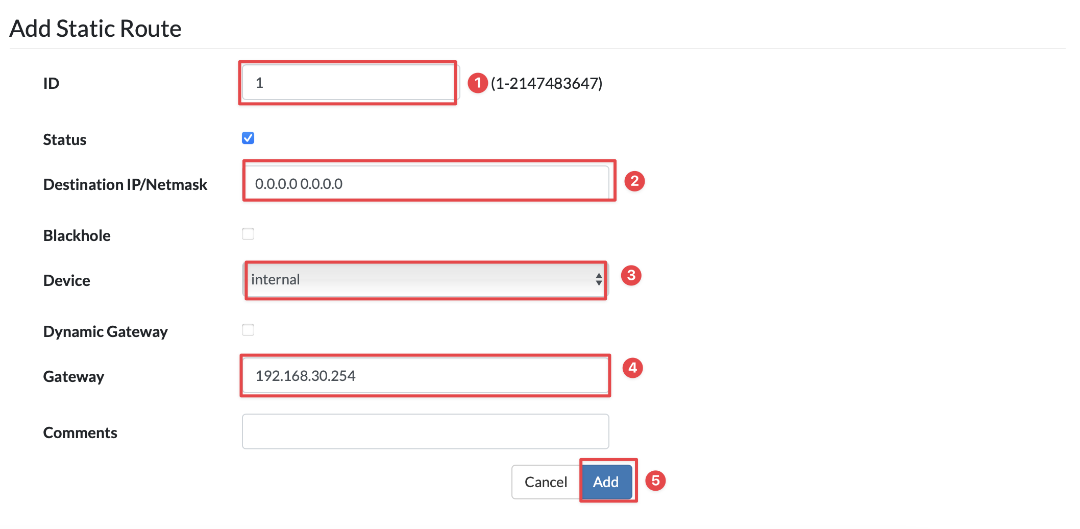Uncheck the Status checkbox

248,138
